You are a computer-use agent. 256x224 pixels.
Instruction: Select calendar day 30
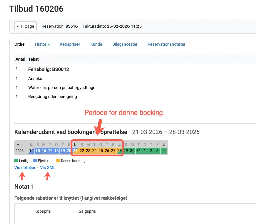click(x=132, y=151)
